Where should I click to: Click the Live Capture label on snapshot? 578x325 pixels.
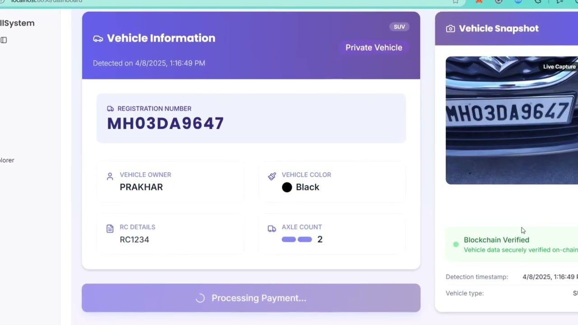tap(559, 67)
